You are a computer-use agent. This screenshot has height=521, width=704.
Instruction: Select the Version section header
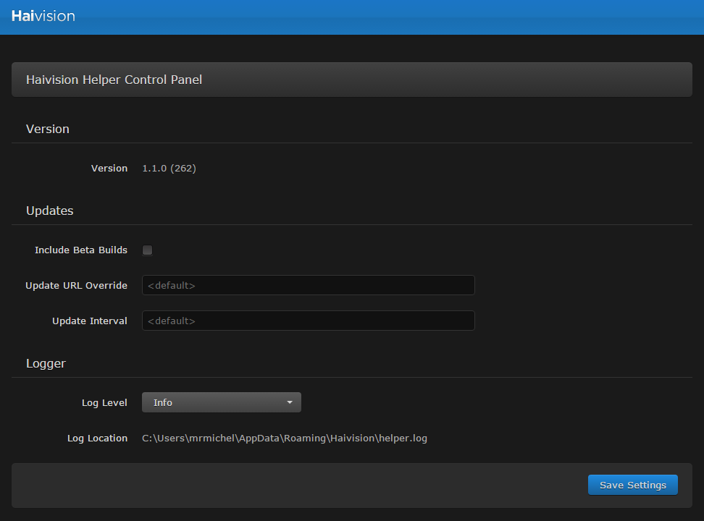pyautogui.click(x=47, y=129)
